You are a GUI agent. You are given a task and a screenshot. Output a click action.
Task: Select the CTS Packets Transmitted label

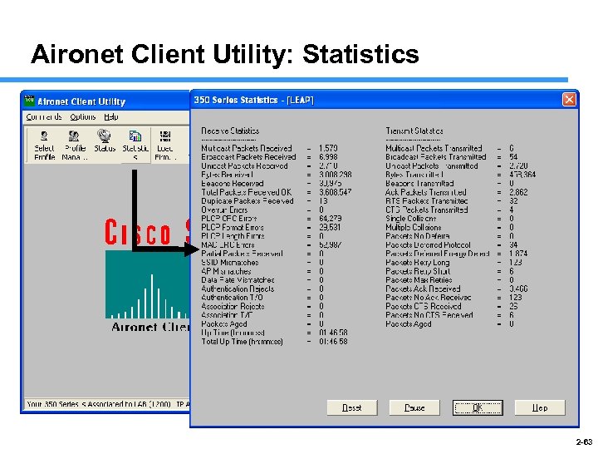(426, 210)
